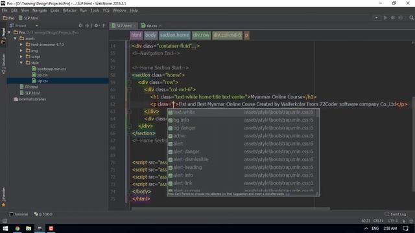The image size is (415, 233).
Task: Click the Debug bug icon in toolbar
Action: point(393,17)
